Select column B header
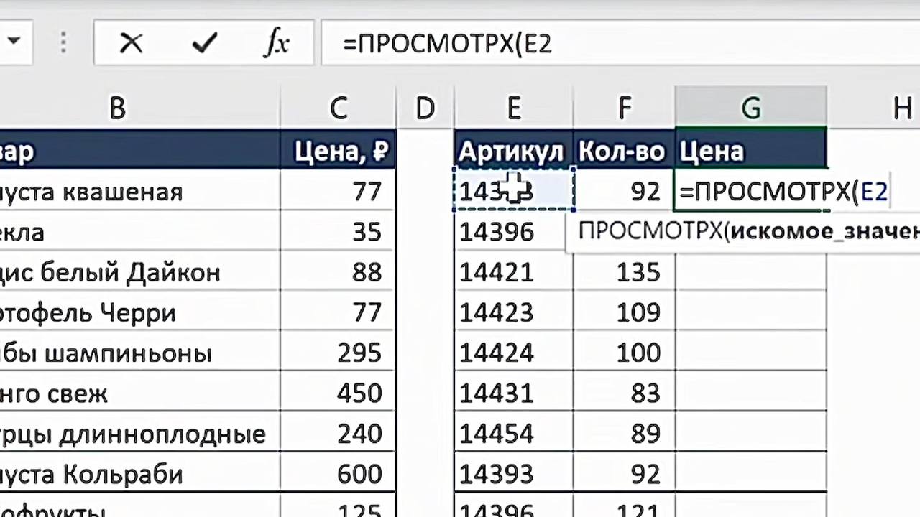Viewport: 920px width, 517px height. tap(117, 108)
